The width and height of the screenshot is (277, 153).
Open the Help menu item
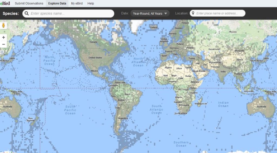coord(91,3)
